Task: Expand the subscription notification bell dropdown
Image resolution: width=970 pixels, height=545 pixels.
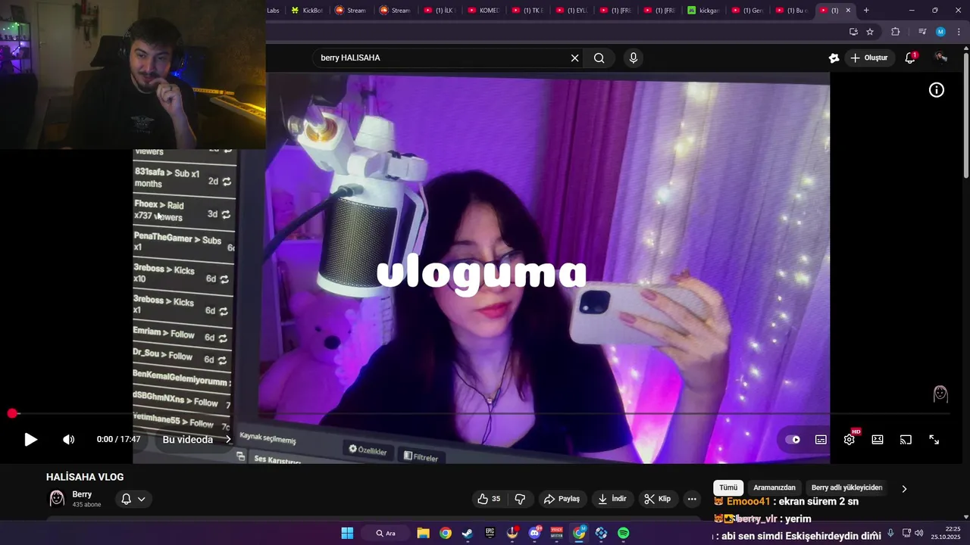Action: pyautogui.click(x=133, y=499)
